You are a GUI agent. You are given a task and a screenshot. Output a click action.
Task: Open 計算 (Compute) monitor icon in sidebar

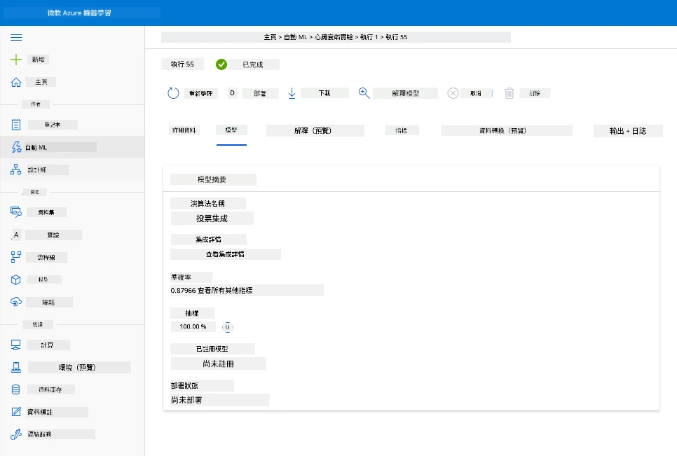(x=16, y=345)
